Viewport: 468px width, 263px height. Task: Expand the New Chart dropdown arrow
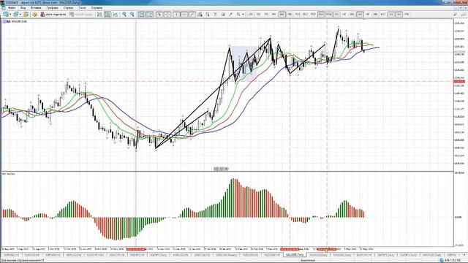pos(10,15)
